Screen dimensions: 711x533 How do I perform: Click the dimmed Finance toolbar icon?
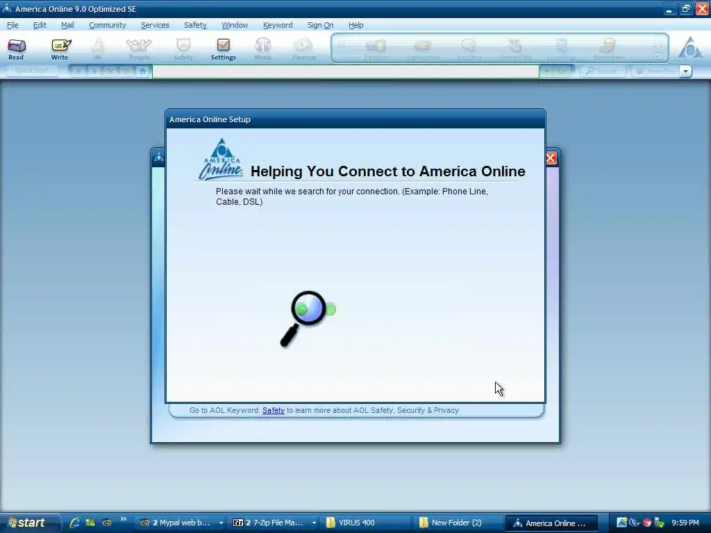click(303, 49)
